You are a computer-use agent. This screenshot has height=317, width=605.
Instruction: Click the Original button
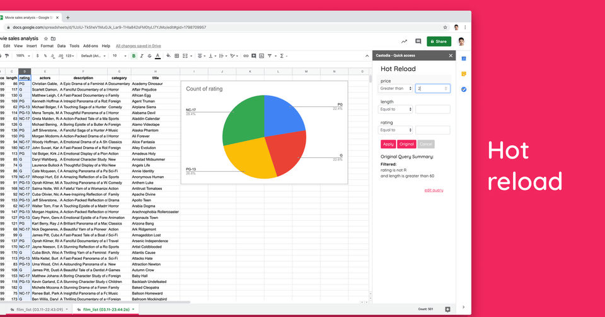406,144
